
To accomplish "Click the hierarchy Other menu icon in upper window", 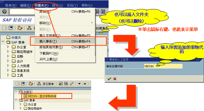I will [29, 28].
